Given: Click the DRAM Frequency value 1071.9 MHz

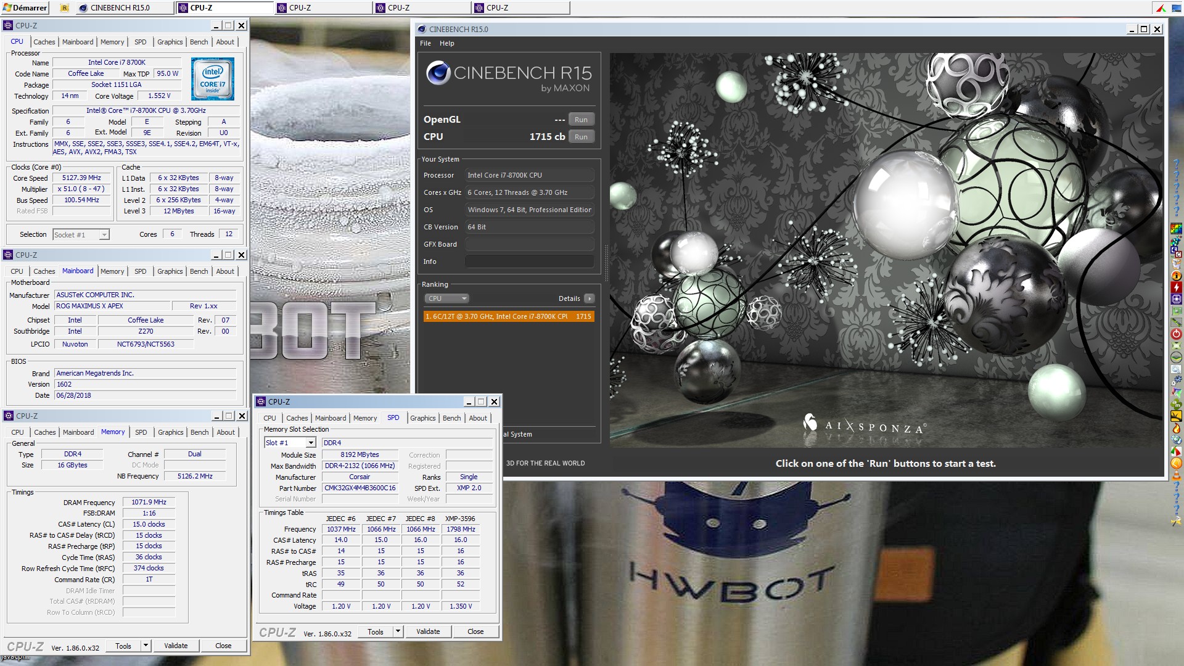Looking at the screenshot, I should [149, 502].
